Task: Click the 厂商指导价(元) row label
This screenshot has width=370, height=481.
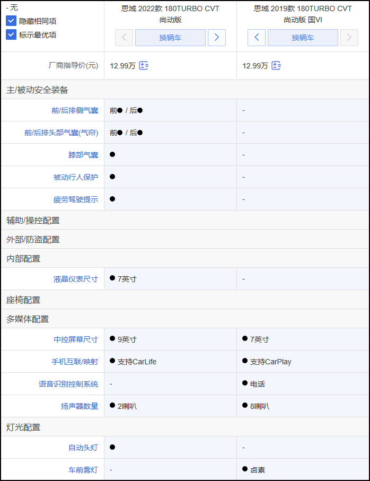Action: pos(73,65)
